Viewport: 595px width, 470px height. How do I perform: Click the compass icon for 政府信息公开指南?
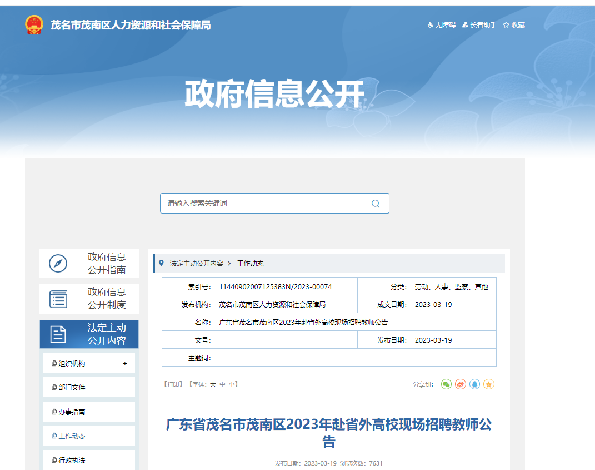click(x=58, y=263)
